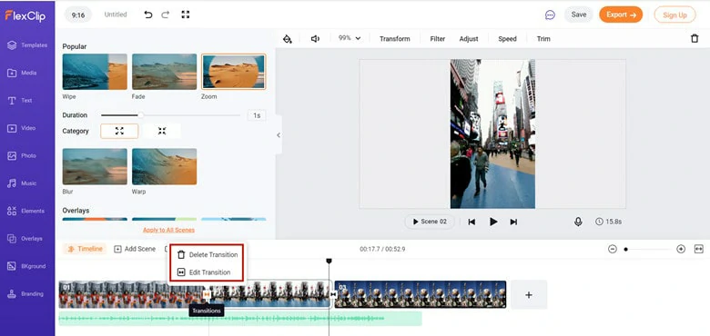Collapse the left panel with chevron
This screenshot has width=710, height=336.
[278, 135]
